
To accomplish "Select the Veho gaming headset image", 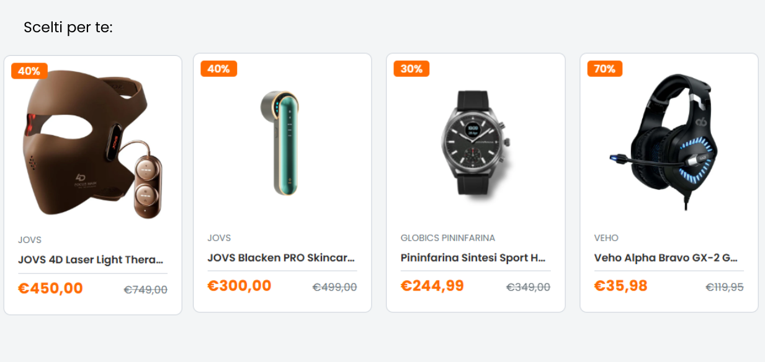I will (x=669, y=143).
